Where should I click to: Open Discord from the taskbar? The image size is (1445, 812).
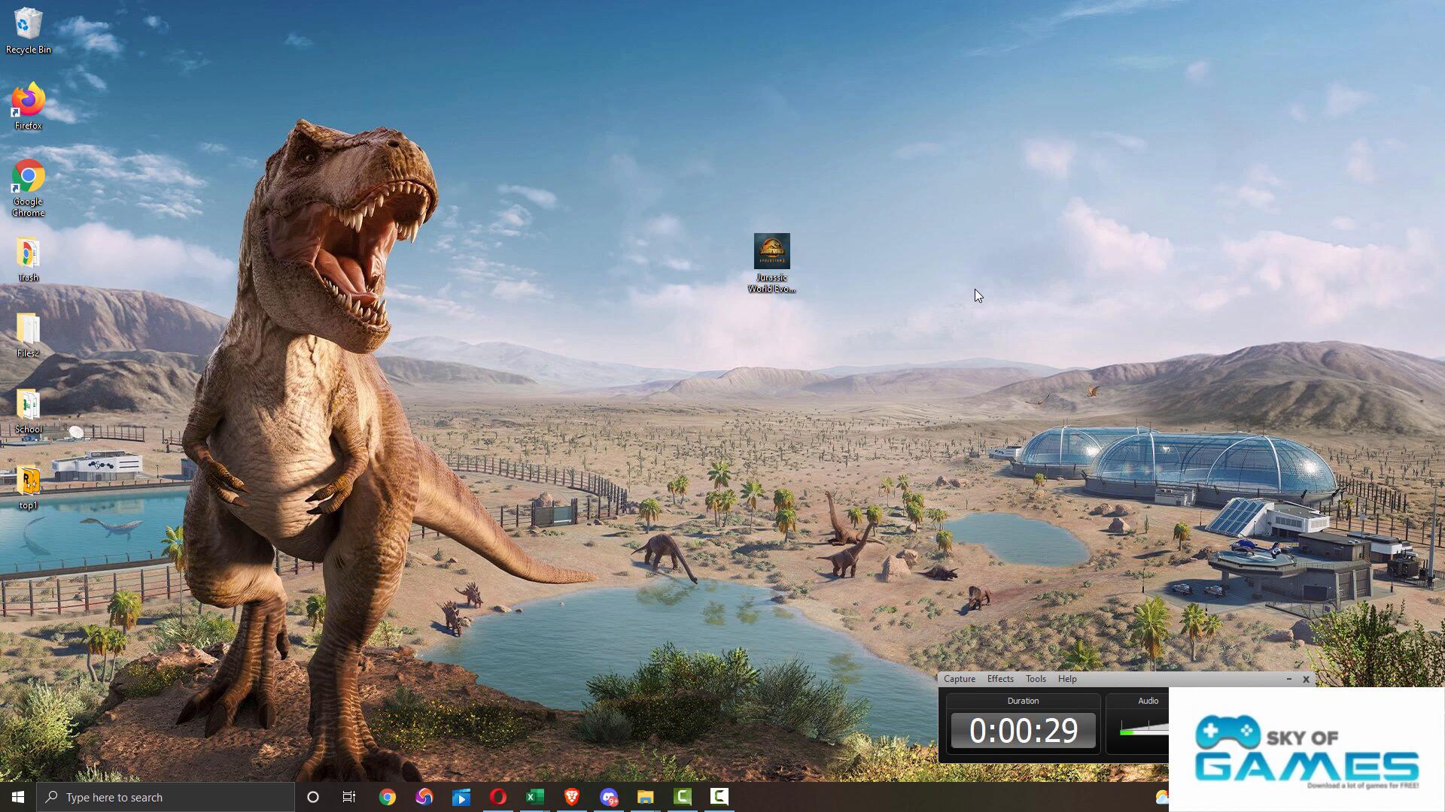tap(608, 797)
